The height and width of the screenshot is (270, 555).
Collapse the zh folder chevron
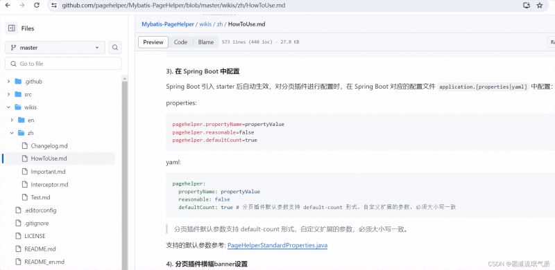(x=11, y=133)
